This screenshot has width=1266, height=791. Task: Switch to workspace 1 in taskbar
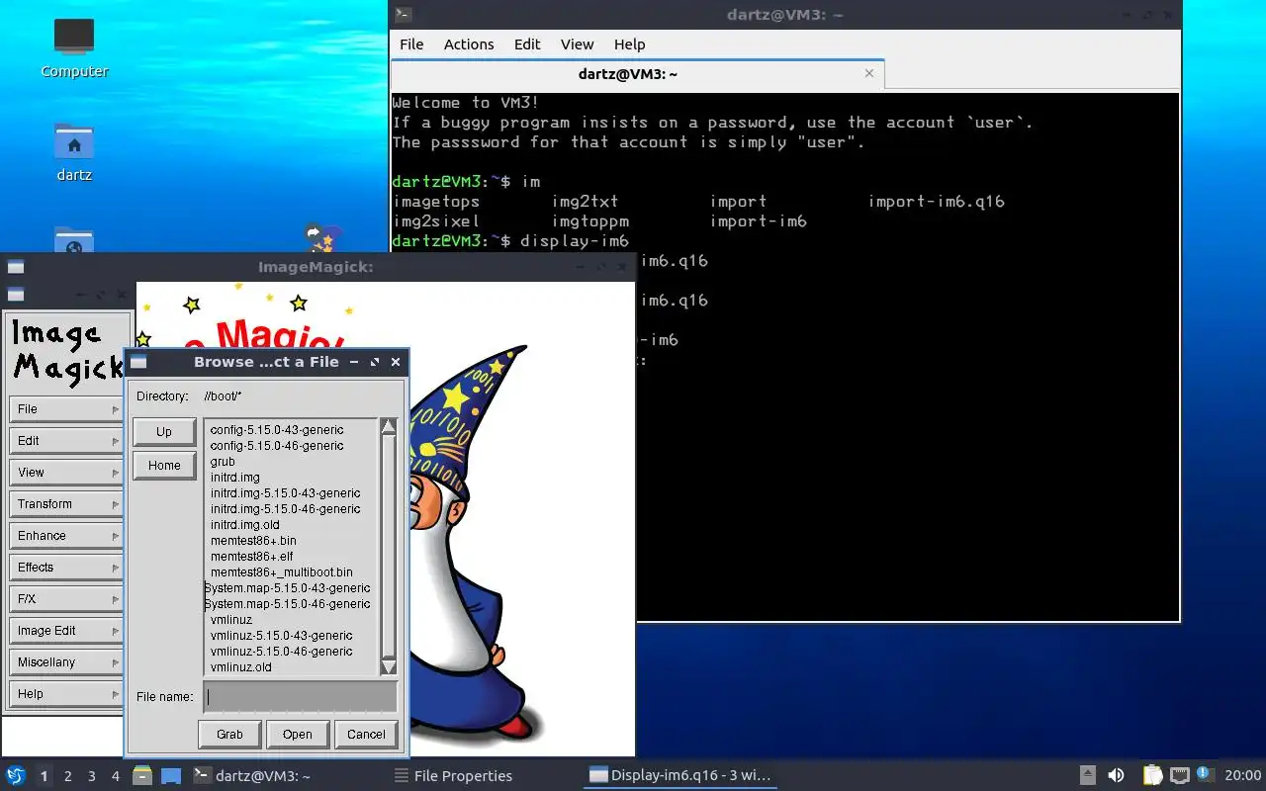coord(45,776)
